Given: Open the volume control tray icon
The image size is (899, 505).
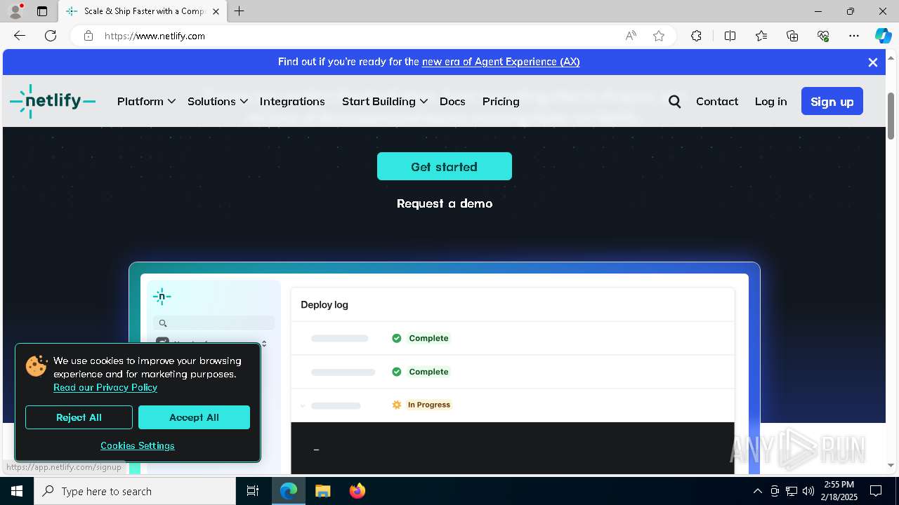Looking at the screenshot, I should (808, 491).
